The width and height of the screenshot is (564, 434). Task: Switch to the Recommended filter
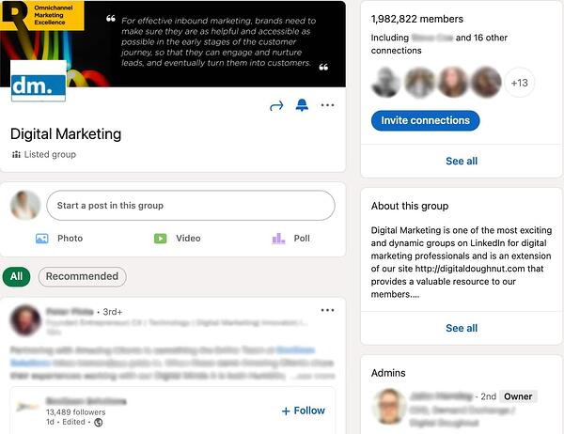point(82,276)
